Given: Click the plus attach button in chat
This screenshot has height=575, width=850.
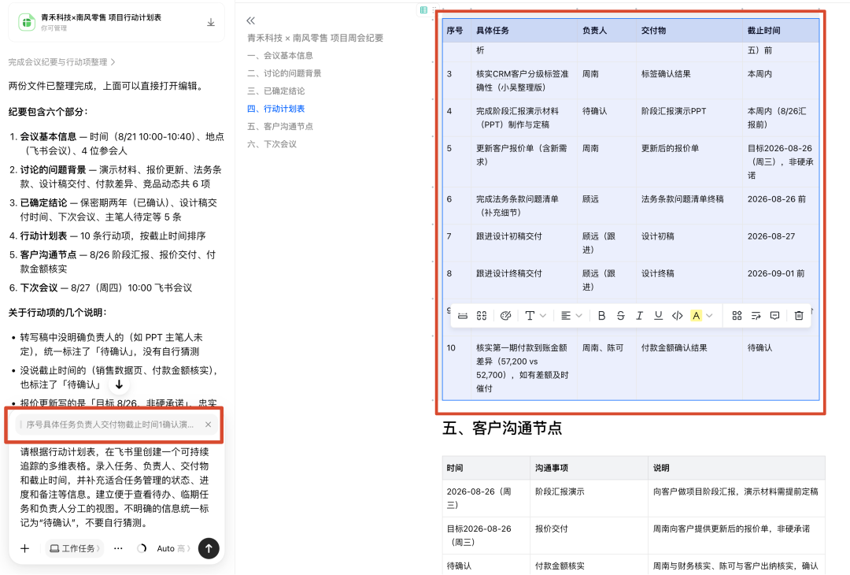Looking at the screenshot, I should (25, 548).
